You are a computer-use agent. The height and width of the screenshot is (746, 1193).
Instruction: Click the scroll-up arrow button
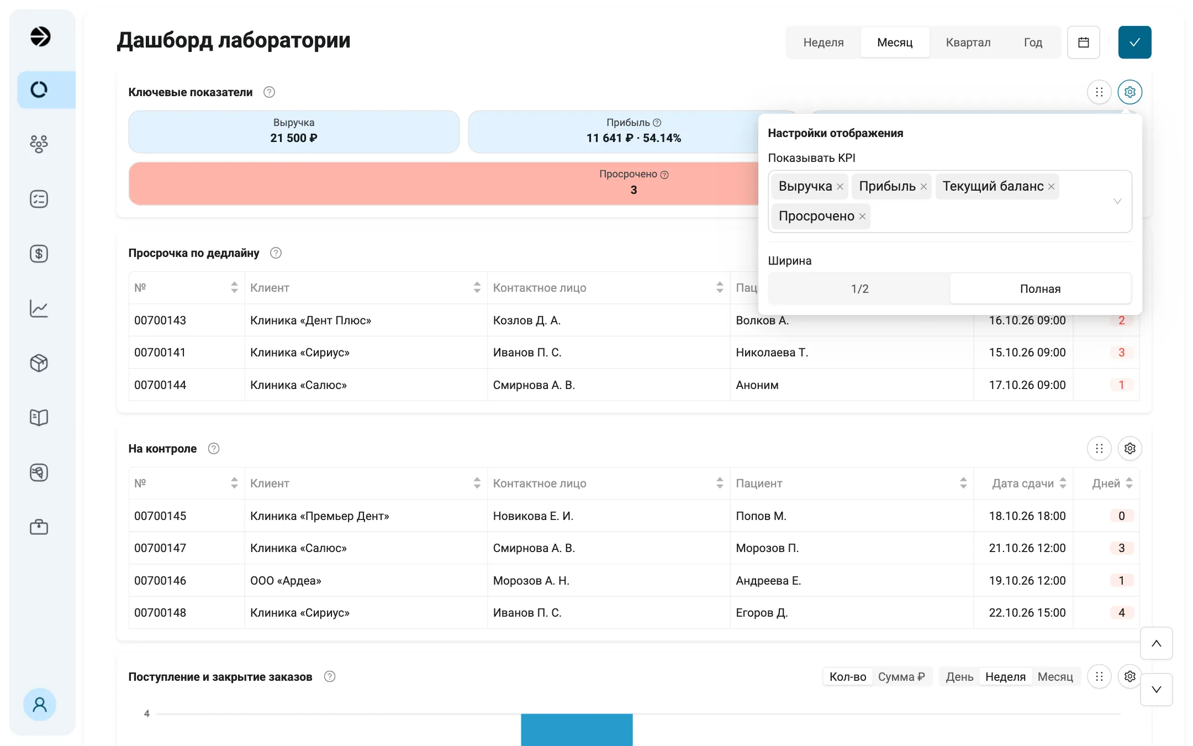coord(1157,643)
